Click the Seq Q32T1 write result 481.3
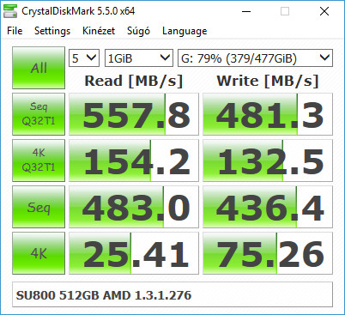 [x=268, y=114]
